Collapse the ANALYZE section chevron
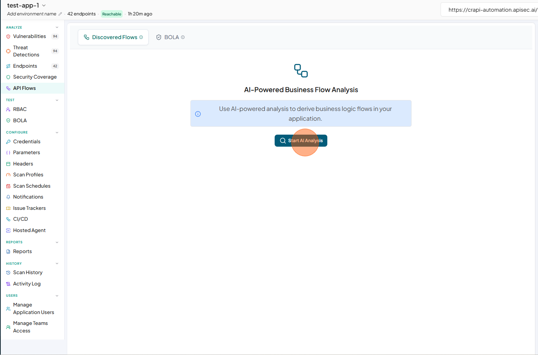The height and width of the screenshot is (355, 538). 57,27
